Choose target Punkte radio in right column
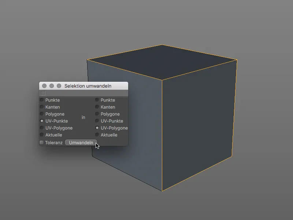This screenshot has width=293, height=220. click(x=97, y=100)
